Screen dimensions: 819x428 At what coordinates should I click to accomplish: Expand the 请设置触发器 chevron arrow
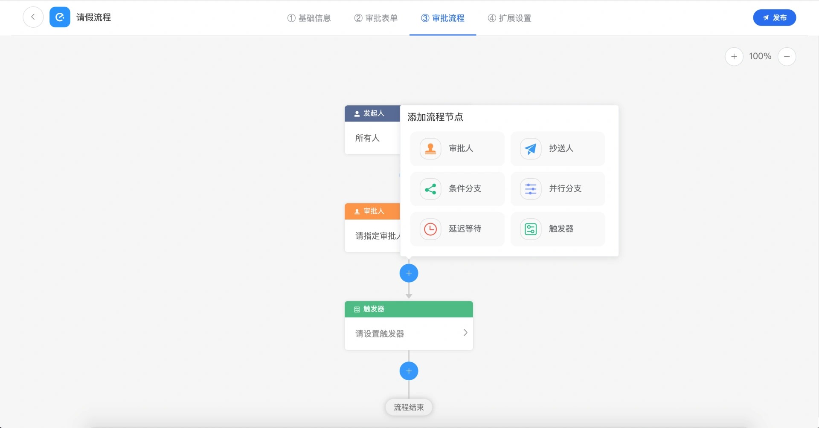coord(465,333)
